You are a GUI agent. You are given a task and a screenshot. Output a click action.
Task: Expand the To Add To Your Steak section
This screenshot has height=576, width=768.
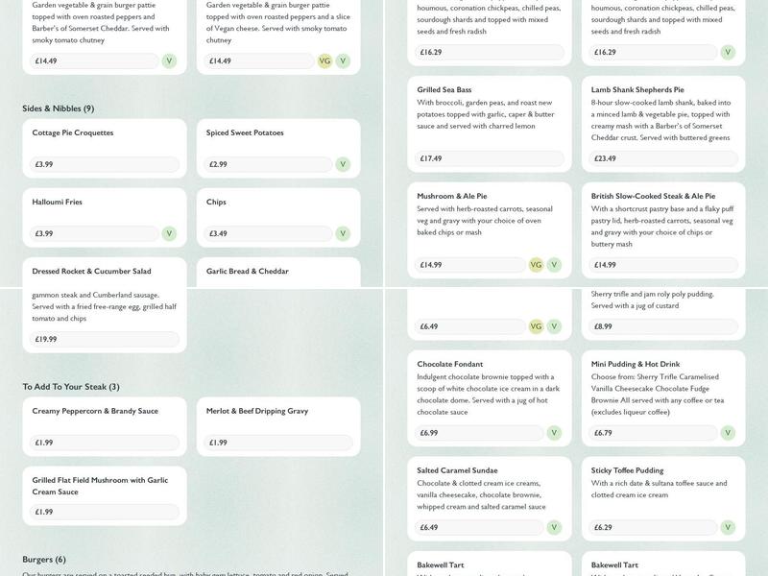[x=71, y=387]
